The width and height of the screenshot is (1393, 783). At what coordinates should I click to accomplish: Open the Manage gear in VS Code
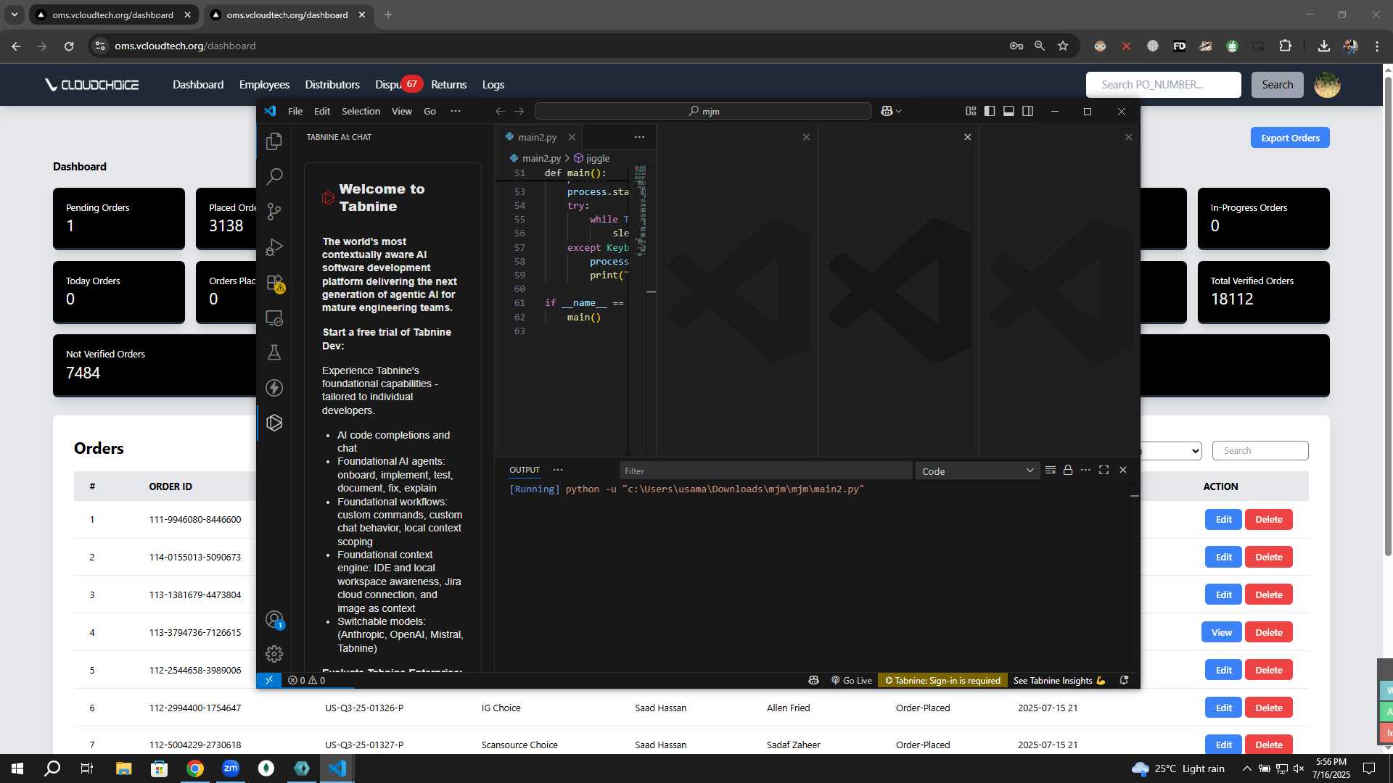(274, 654)
